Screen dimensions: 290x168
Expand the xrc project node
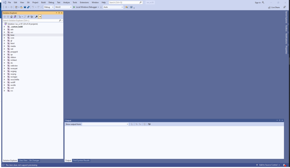5,91
